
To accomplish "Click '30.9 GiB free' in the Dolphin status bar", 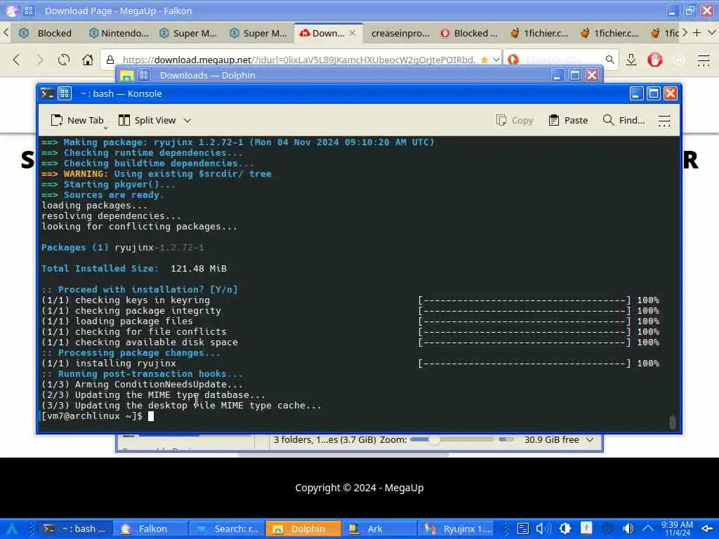I will [551, 440].
